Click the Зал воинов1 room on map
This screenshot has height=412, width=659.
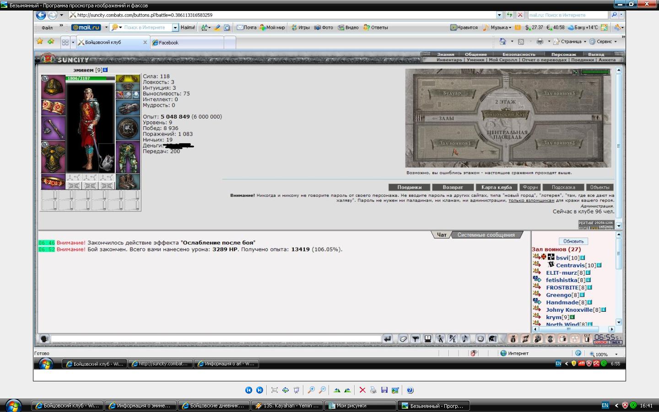click(454, 143)
